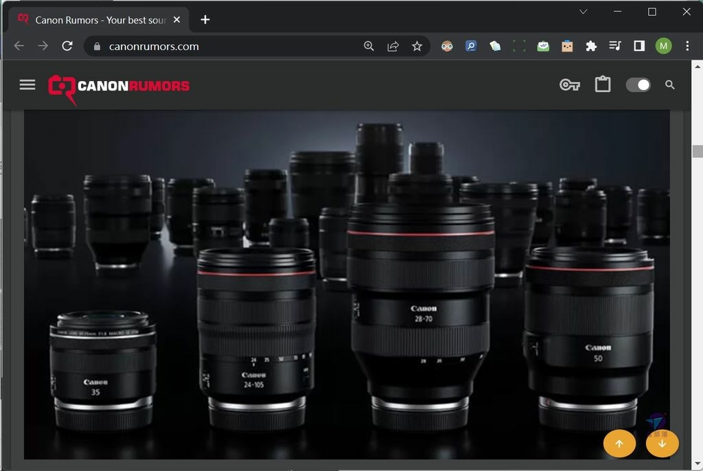The width and height of the screenshot is (703, 471).
Task: Open the site search magnifier
Action: [670, 84]
